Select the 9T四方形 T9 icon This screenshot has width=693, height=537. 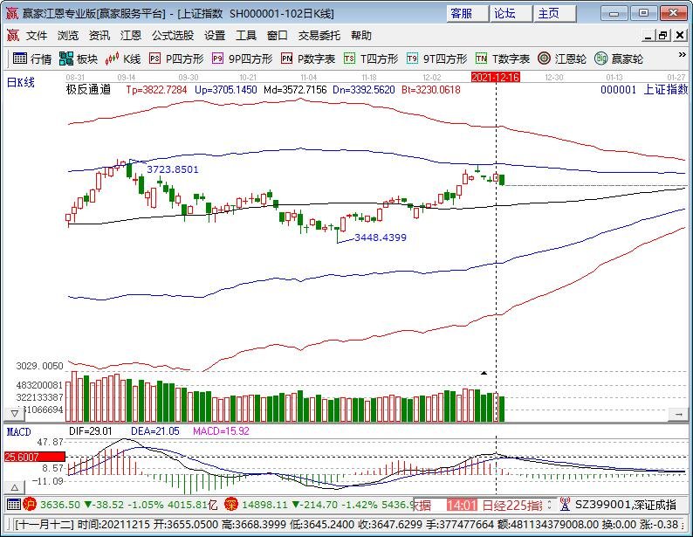(412, 59)
